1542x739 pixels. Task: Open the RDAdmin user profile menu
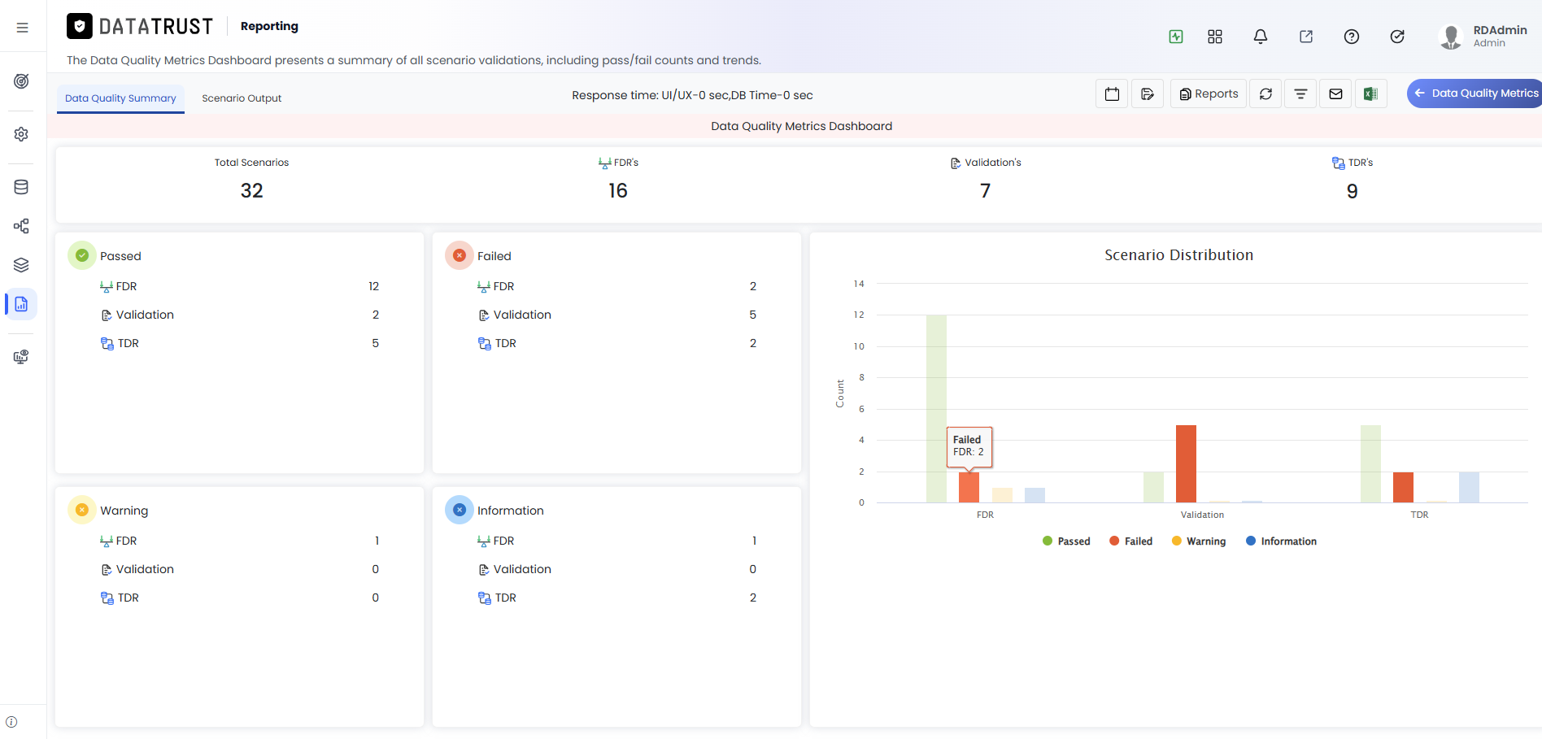pyautogui.click(x=1483, y=37)
